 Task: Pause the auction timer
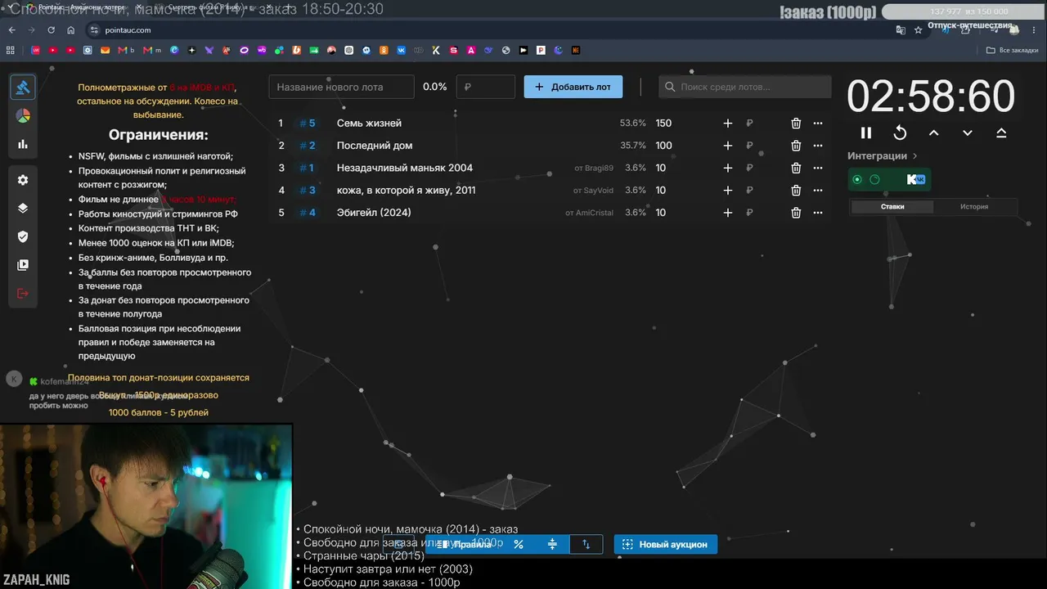coord(866,133)
